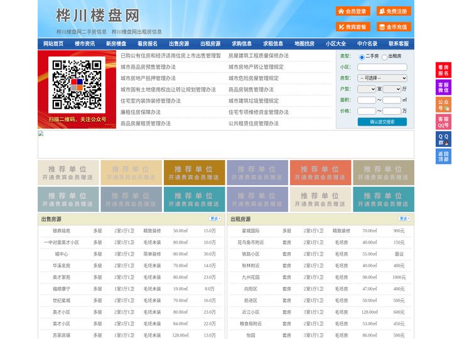The height and width of the screenshot is (339, 452).
Task: Open the 金币充值 coin recharge button
Action: click(394, 27)
